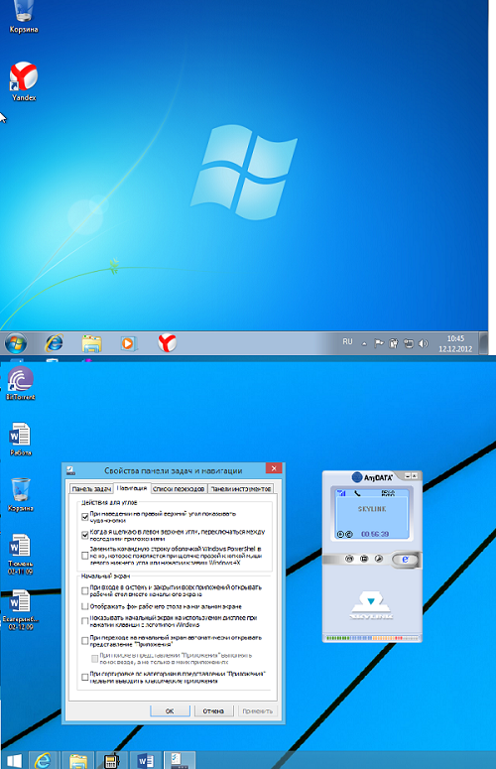
Task: Uncheck switch between apps at the upper-left corner
Action: coord(84,535)
